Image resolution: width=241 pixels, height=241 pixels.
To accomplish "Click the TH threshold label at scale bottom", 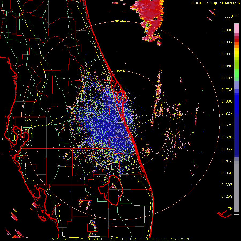I will (230, 209).
